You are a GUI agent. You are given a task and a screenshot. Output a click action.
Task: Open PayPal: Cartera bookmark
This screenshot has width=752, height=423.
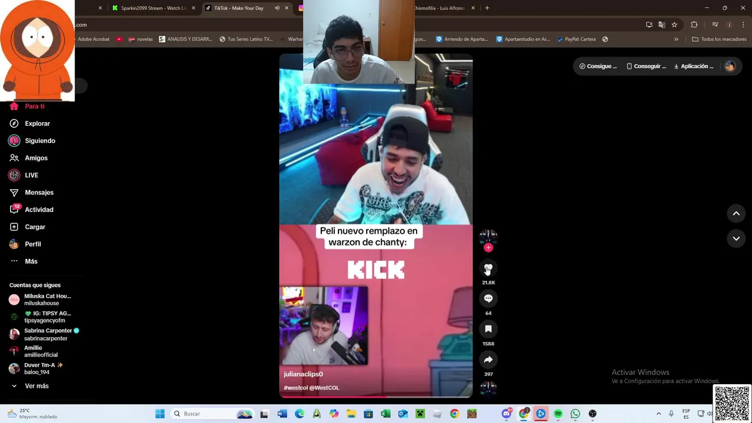576,39
